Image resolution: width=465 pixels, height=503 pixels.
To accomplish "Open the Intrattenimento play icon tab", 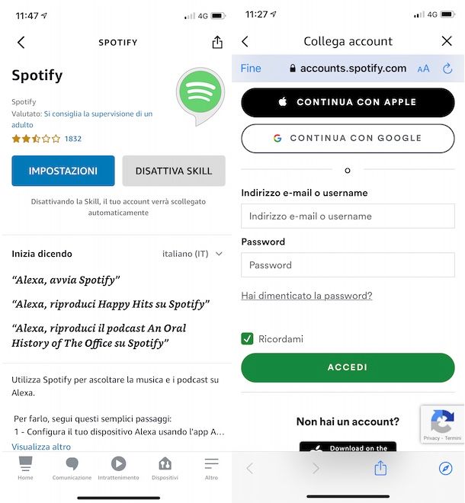I will (x=118, y=463).
